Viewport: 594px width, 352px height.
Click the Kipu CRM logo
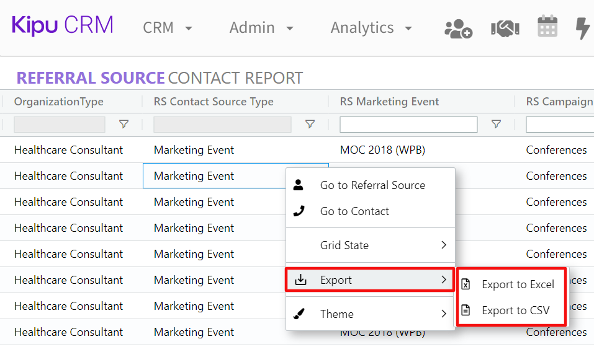[63, 26]
